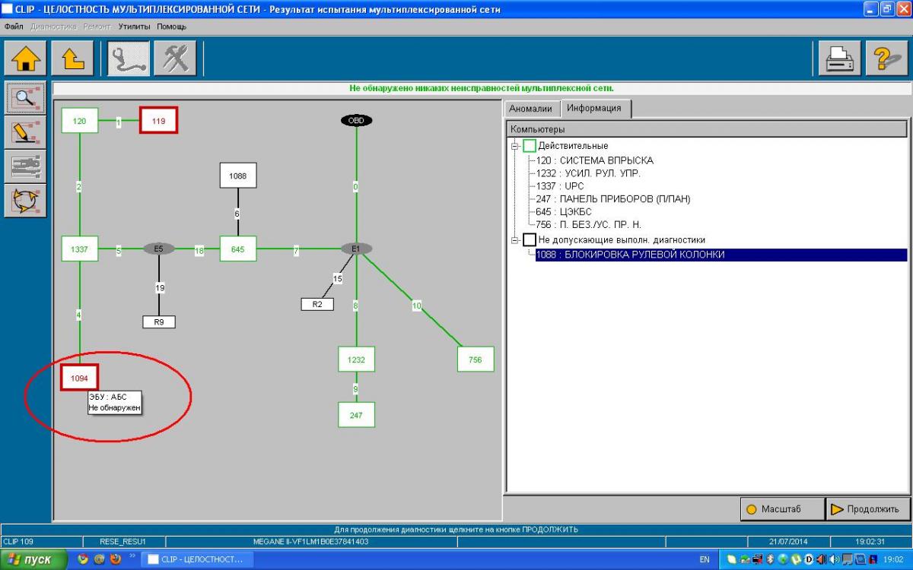
Task: Select node 247 in the diagram
Action: [356, 415]
